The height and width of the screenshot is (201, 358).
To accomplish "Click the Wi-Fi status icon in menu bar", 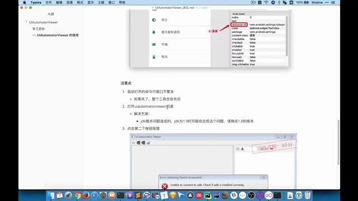I will point(266,2).
